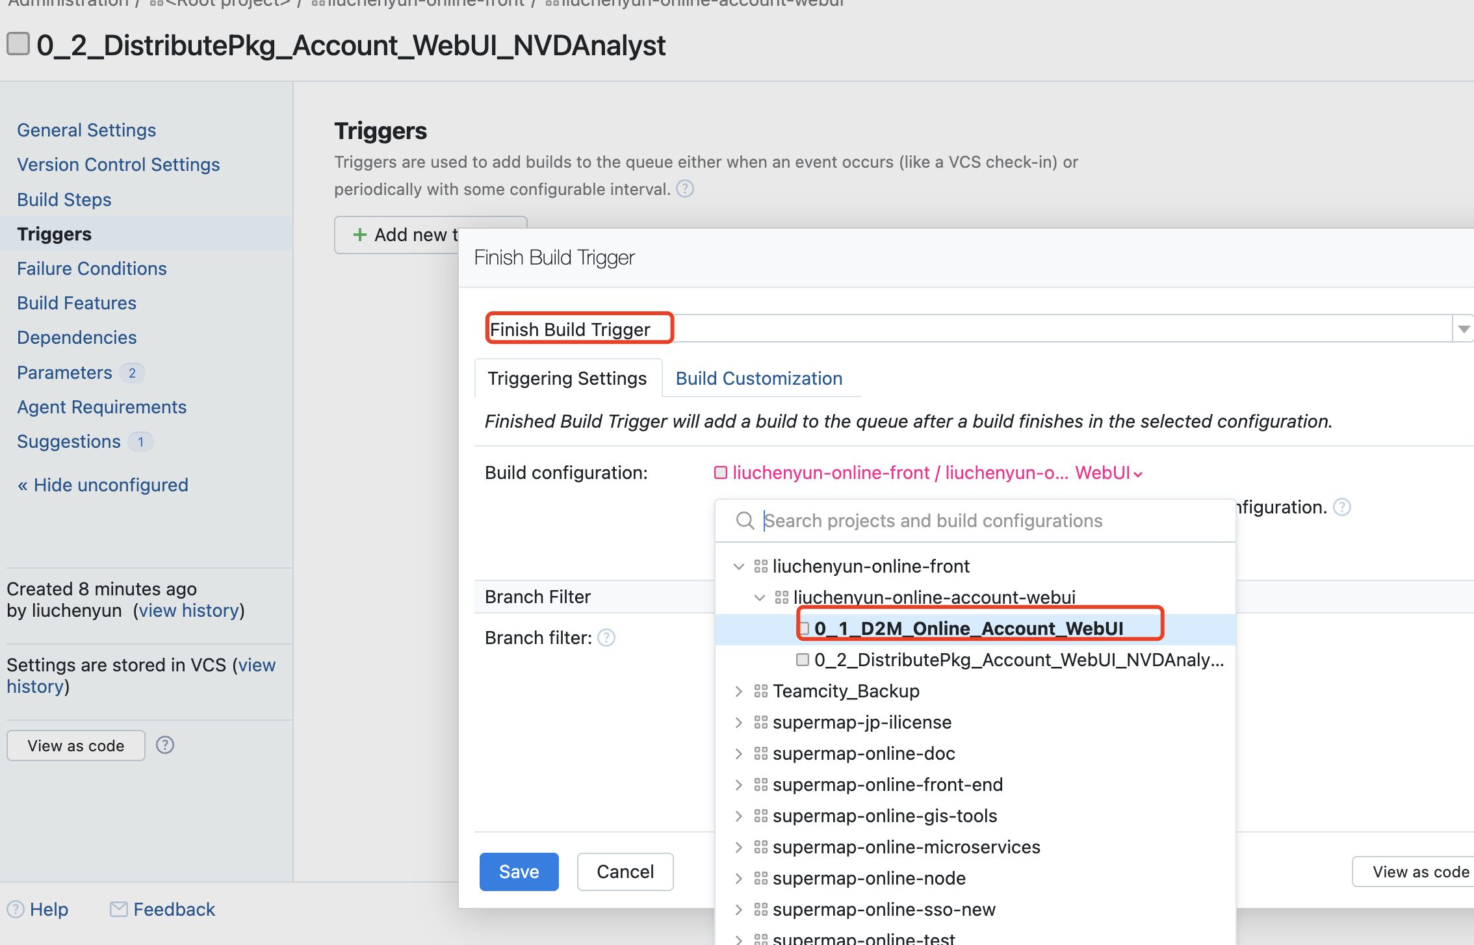Click the Help question mark icon at bottom
The image size is (1474, 945).
pos(16,909)
